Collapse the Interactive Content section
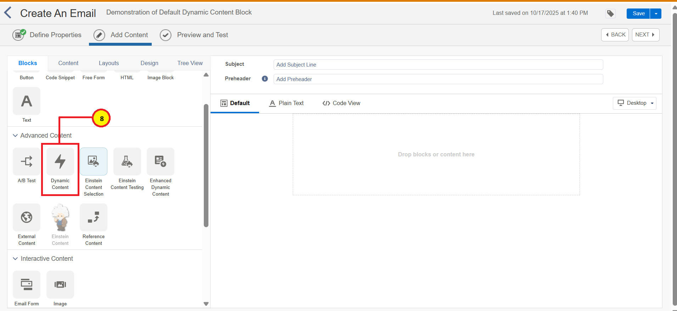677x311 pixels. [15, 259]
